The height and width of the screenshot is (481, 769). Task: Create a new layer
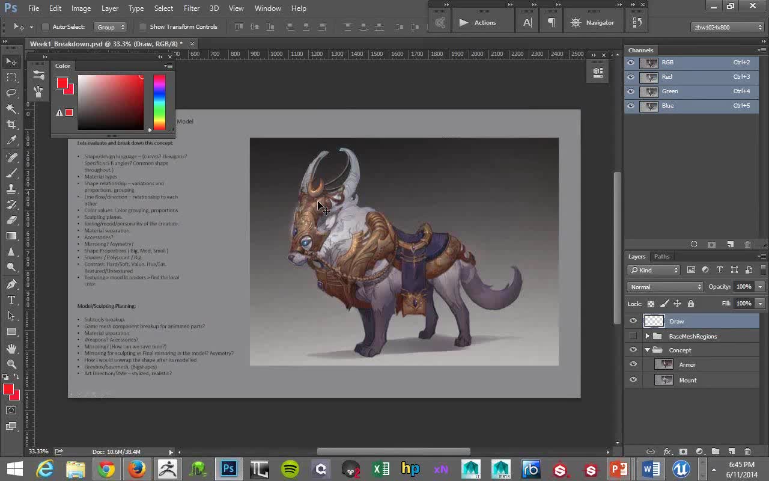click(x=731, y=452)
